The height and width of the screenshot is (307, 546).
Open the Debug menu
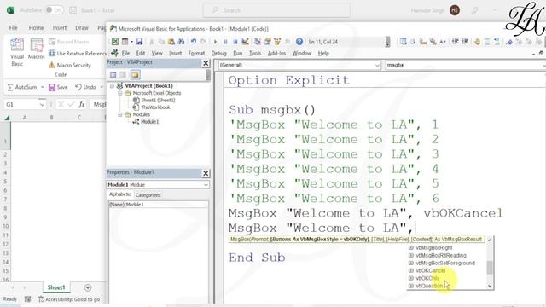[x=218, y=53]
